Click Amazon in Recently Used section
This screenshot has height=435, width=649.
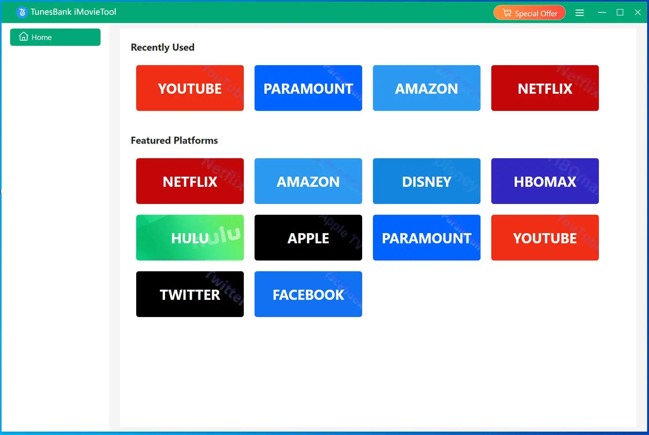coord(426,88)
